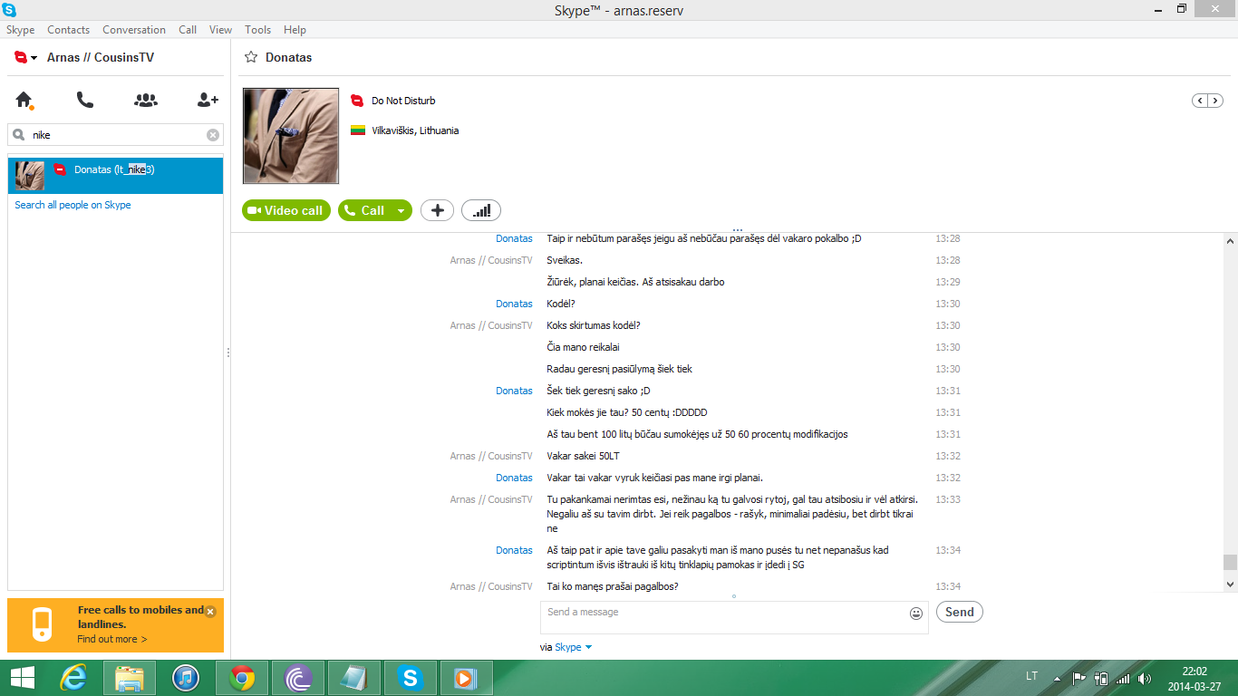Image resolution: width=1238 pixels, height=696 pixels.
Task: Open Windows Start button
Action: click(22, 678)
